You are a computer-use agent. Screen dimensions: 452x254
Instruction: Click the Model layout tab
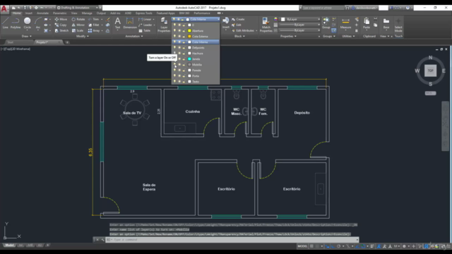tap(9, 246)
